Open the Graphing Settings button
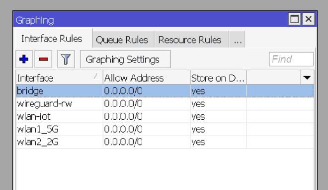 click(125, 59)
